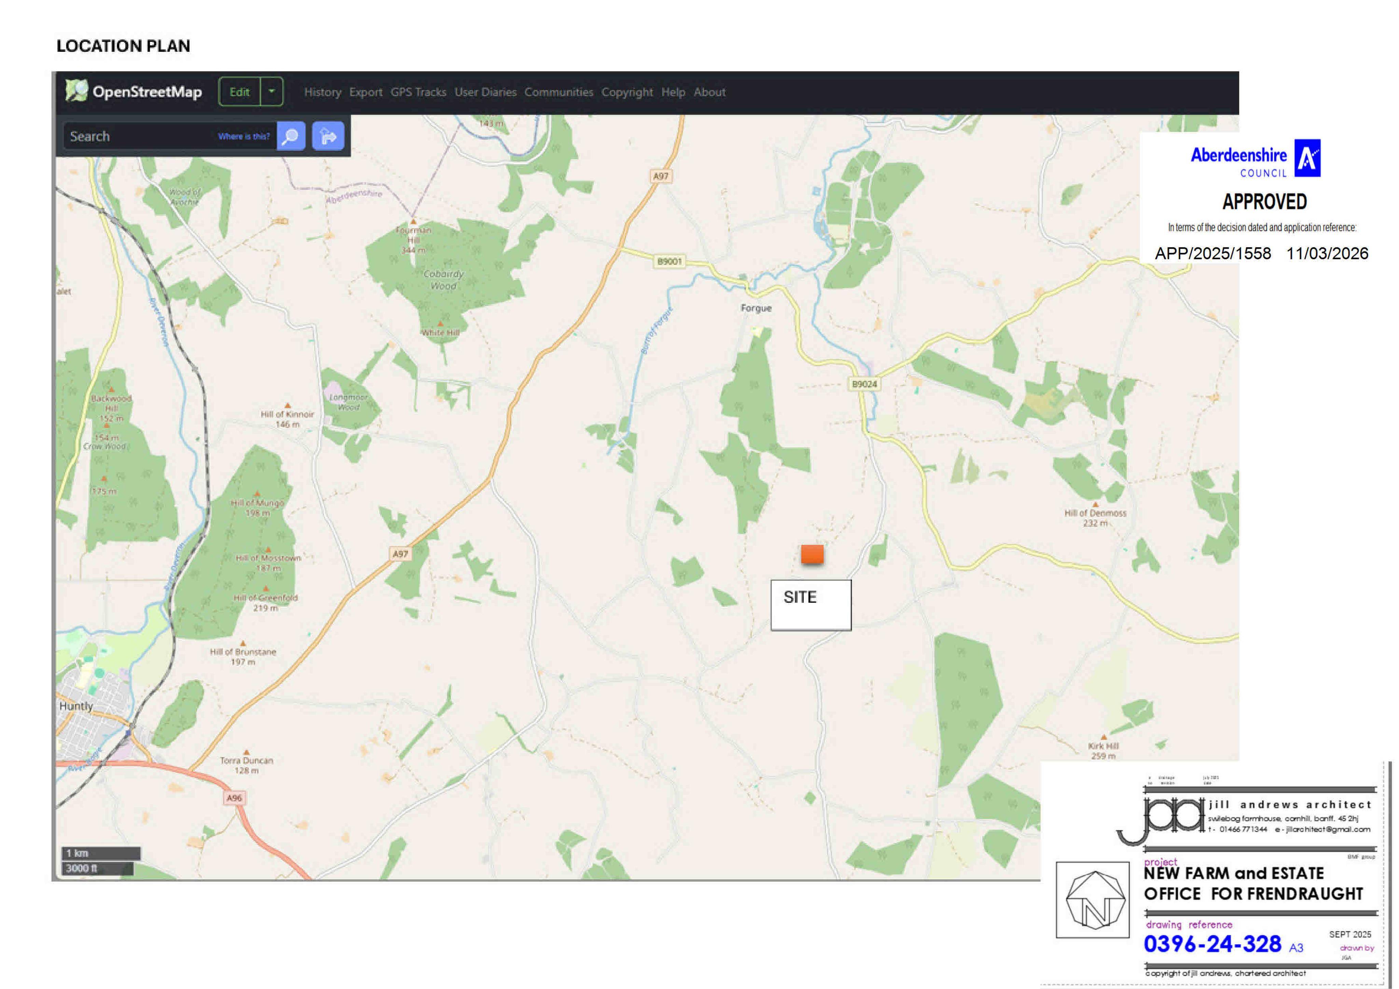Click application reference APP/2025/1558
1399x989 pixels.
coord(1213,253)
